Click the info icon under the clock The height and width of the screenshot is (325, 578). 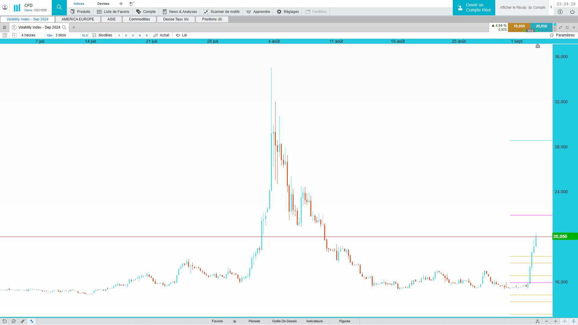(x=560, y=12)
